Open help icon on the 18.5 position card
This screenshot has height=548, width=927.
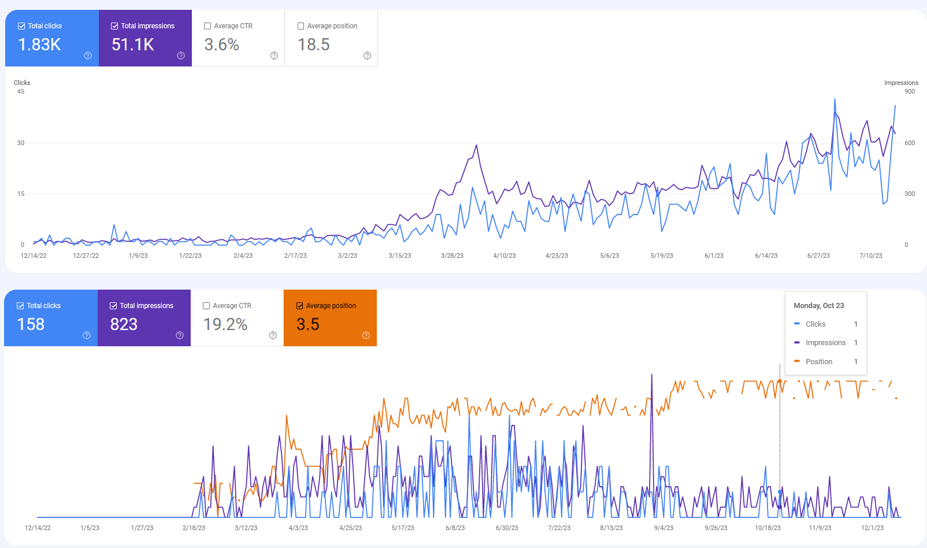[367, 55]
